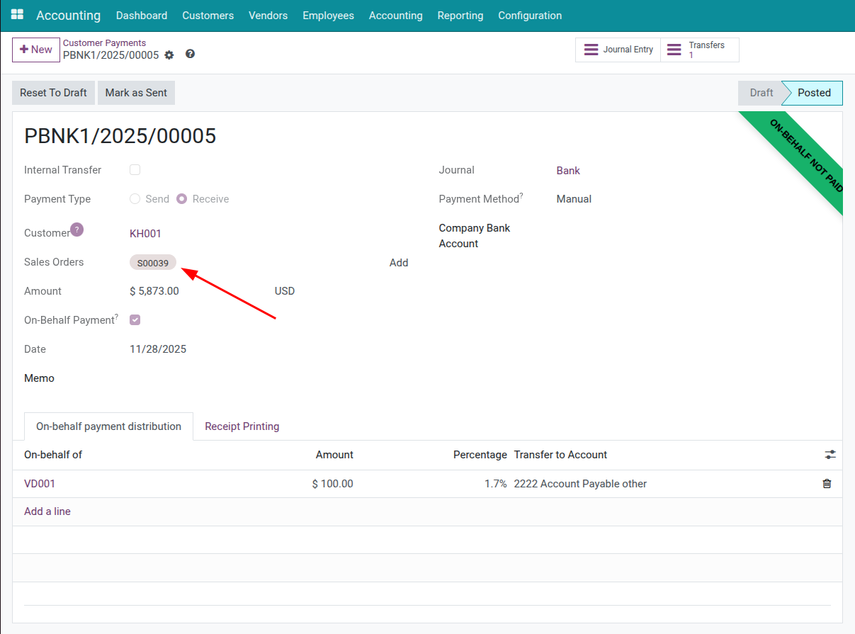Open the S00039 sales order tag
Viewport: 855px width, 634px height.
(152, 263)
